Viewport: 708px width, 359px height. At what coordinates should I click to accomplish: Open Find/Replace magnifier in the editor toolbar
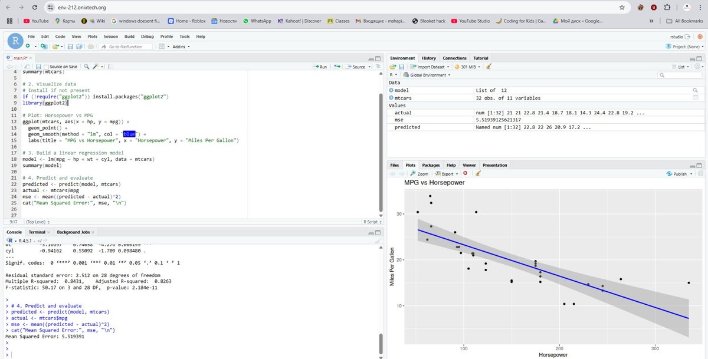(86, 67)
